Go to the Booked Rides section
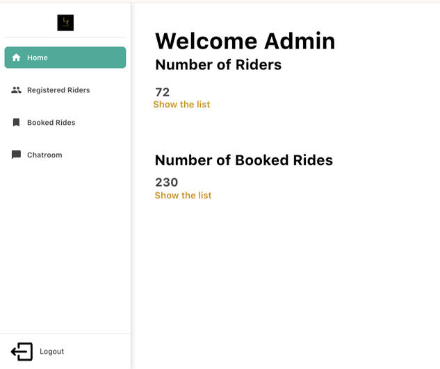The height and width of the screenshot is (369, 440). (x=51, y=123)
